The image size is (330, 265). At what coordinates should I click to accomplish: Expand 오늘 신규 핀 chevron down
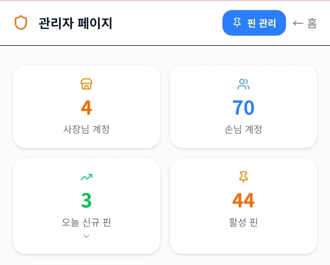[x=86, y=236]
